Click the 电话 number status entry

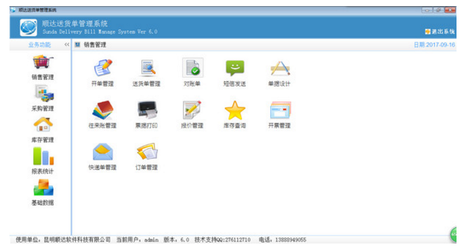282,239
